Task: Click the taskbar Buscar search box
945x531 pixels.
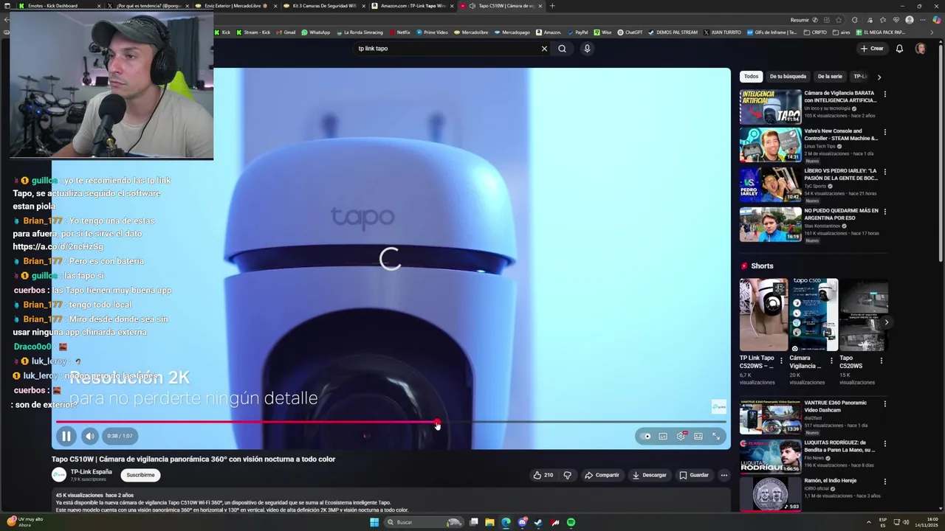Action: pyautogui.click(x=422, y=522)
